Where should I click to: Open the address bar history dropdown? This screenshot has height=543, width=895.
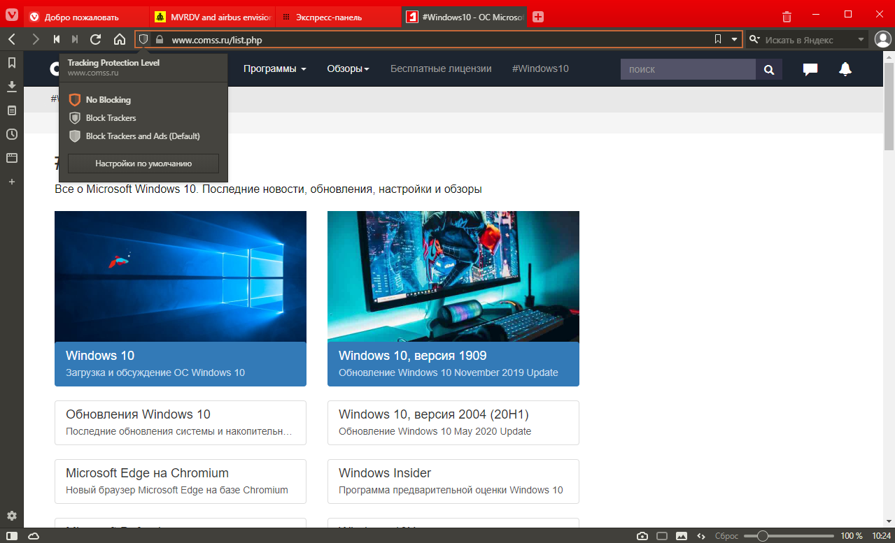coord(734,40)
